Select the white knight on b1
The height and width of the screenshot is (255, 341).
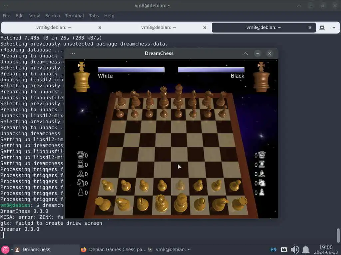[x=123, y=204]
